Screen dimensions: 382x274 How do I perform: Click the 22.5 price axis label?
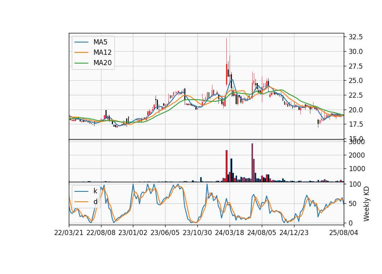click(356, 95)
